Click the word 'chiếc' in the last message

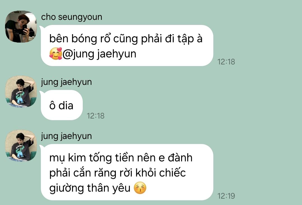coord(172,173)
